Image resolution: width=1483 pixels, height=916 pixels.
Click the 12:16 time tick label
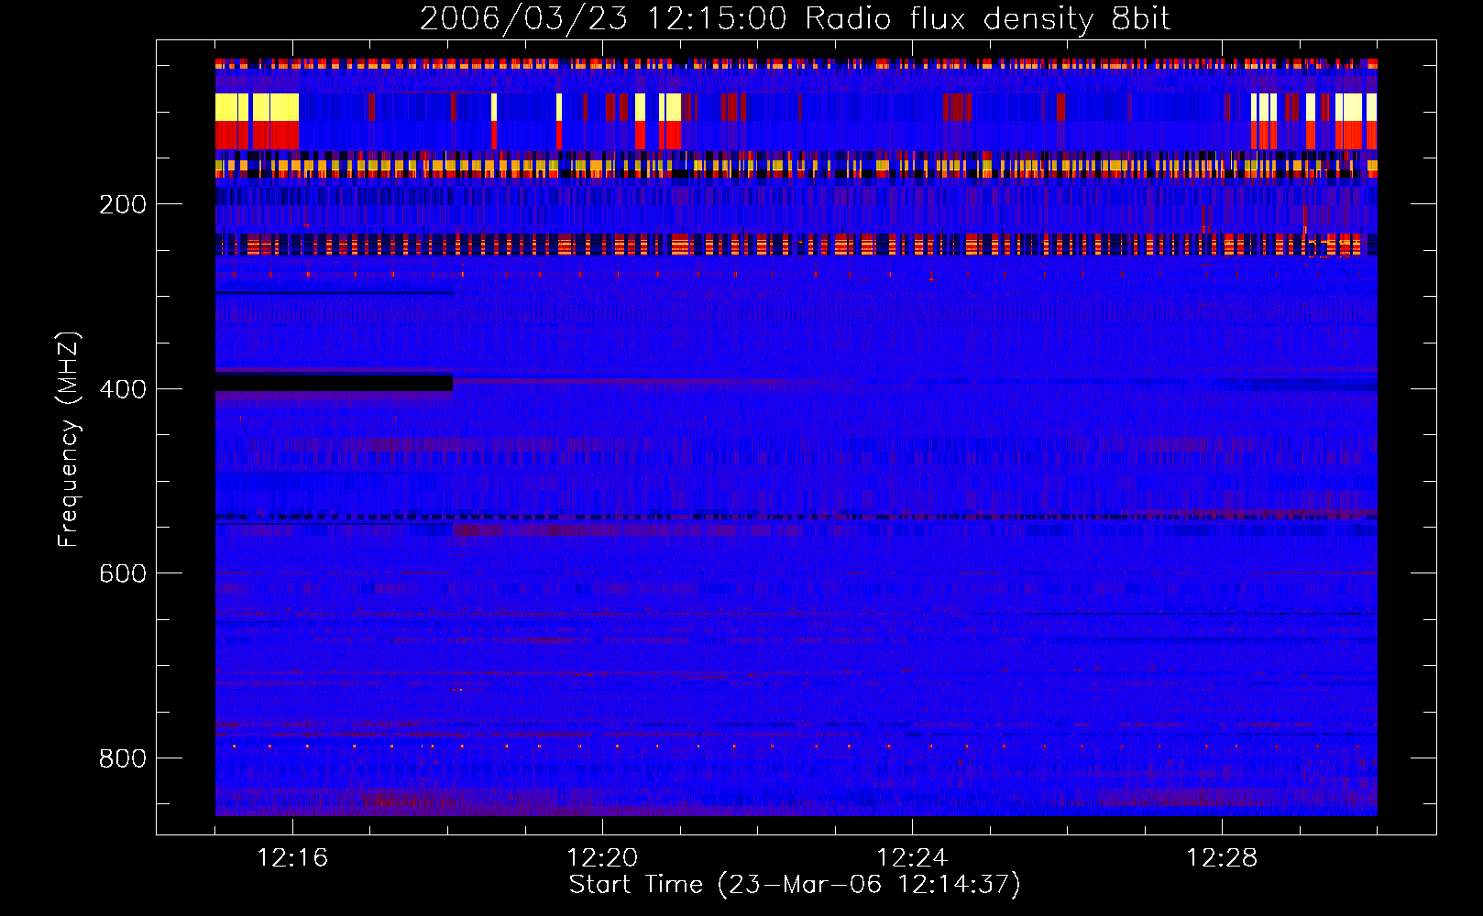[292, 858]
